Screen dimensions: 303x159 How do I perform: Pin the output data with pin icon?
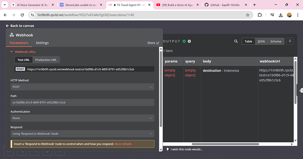click(290, 41)
